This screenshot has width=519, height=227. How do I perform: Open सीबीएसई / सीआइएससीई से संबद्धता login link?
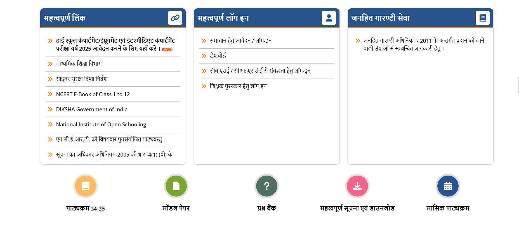(260, 71)
